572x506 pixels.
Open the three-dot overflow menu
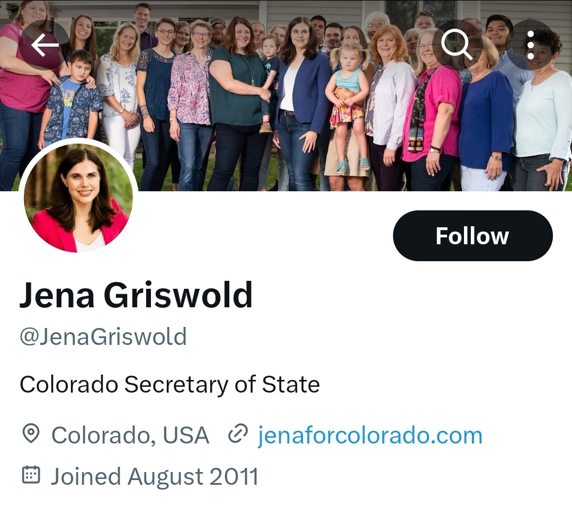530,45
